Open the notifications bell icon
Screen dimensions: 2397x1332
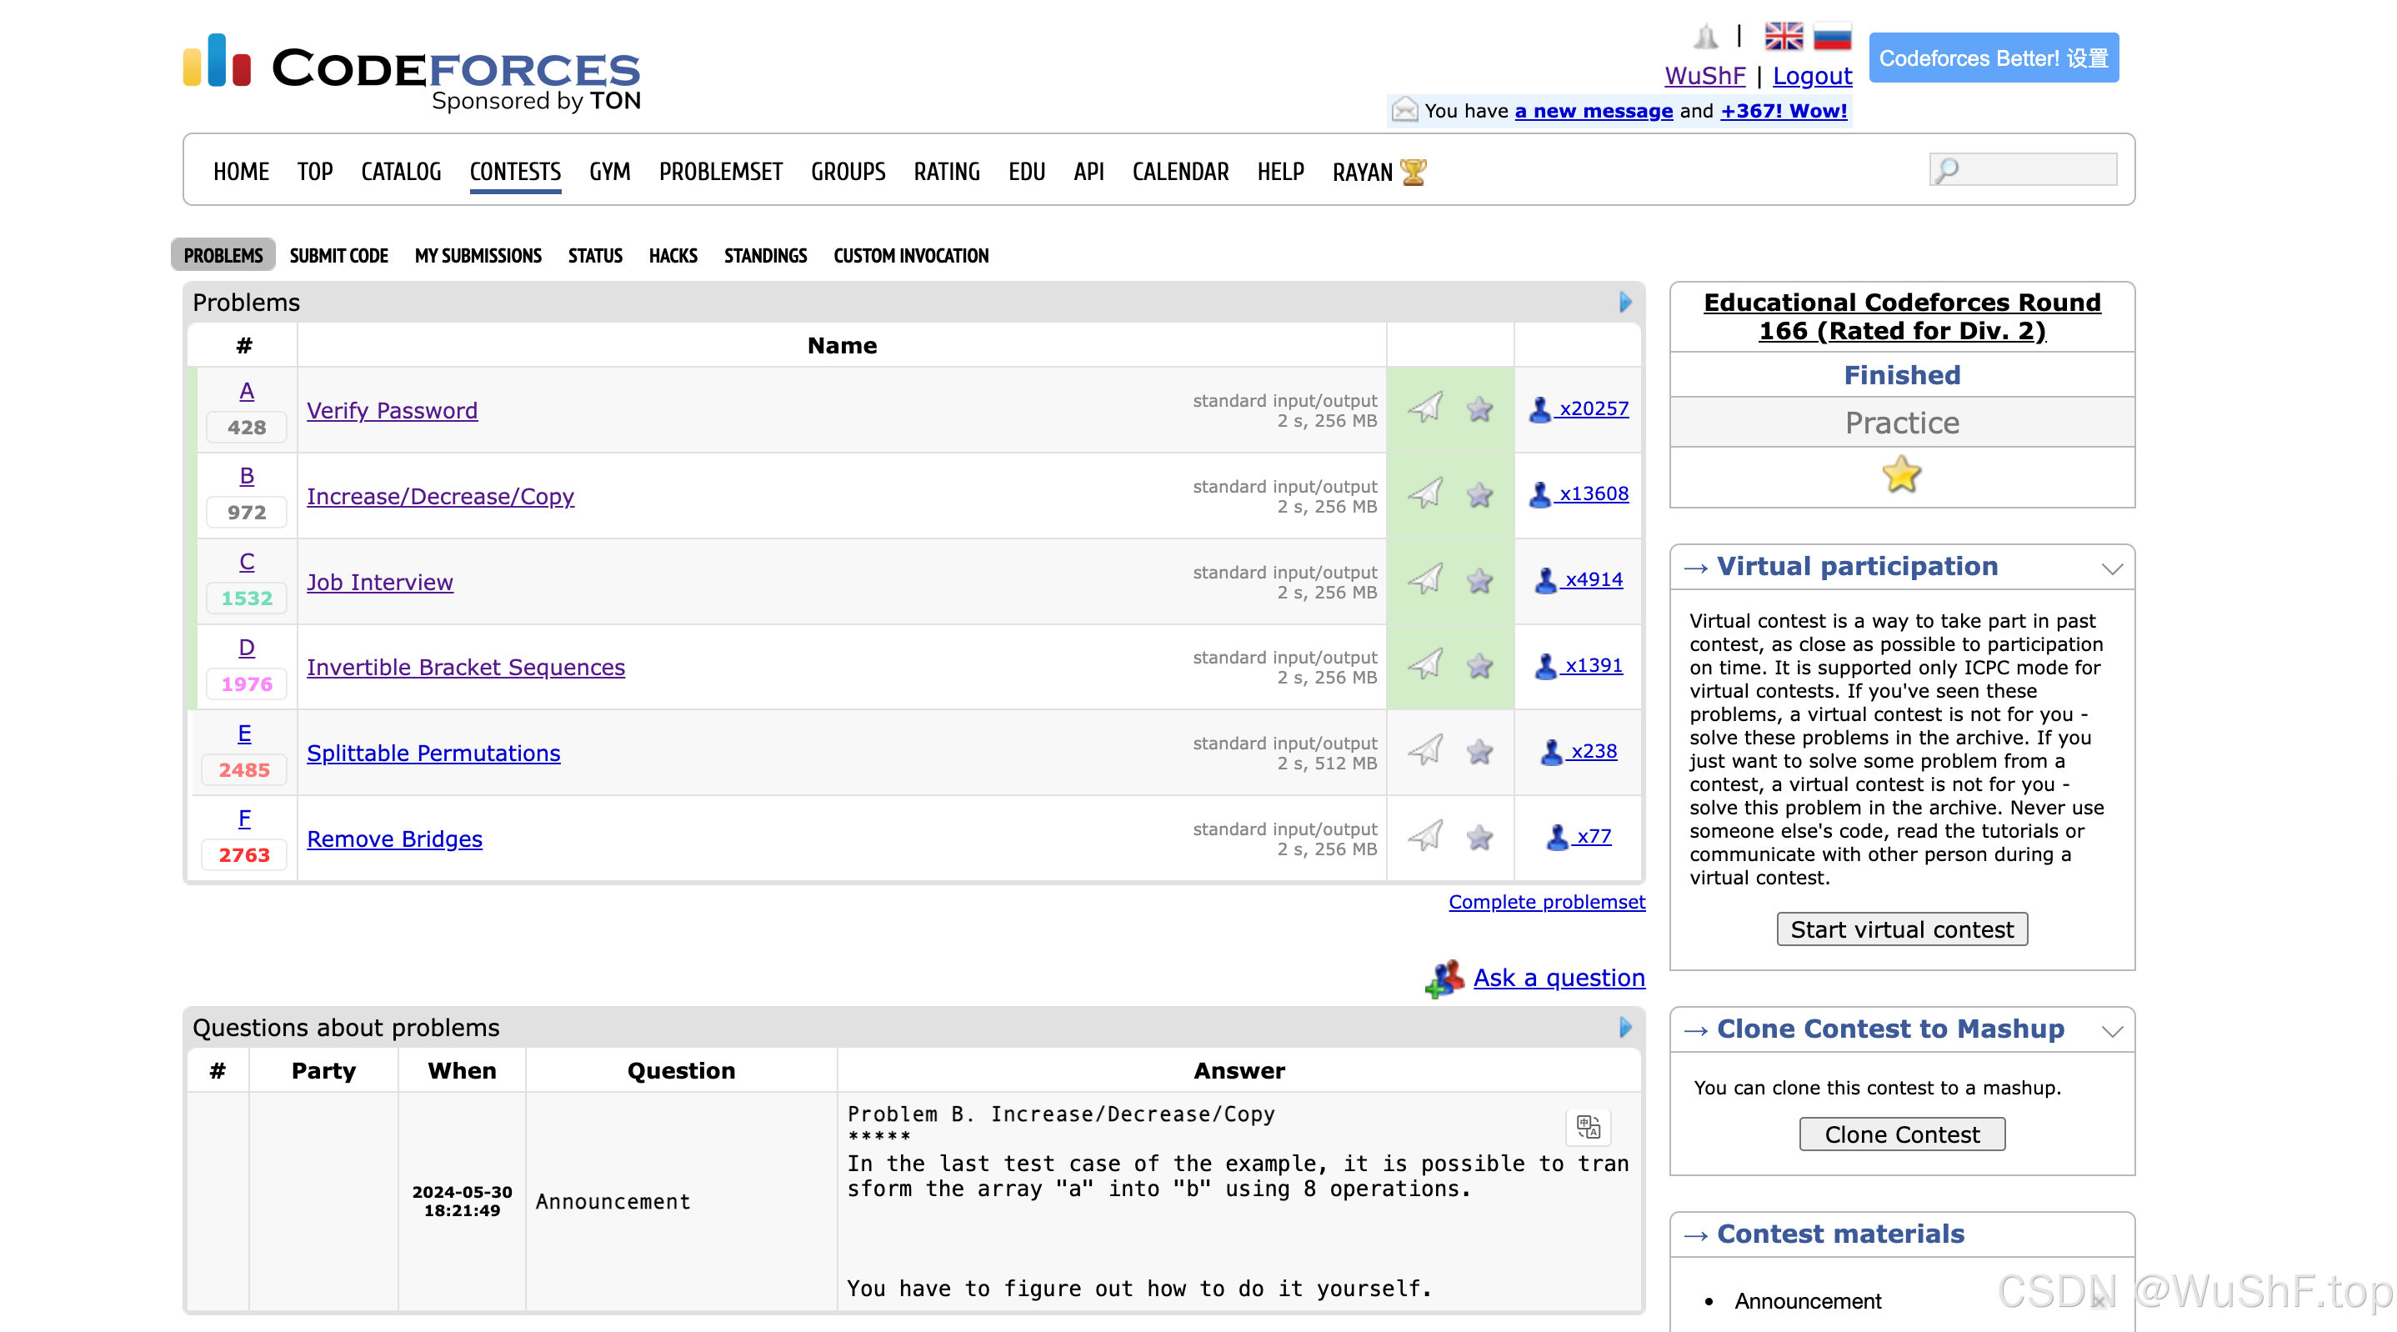(x=1704, y=37)
